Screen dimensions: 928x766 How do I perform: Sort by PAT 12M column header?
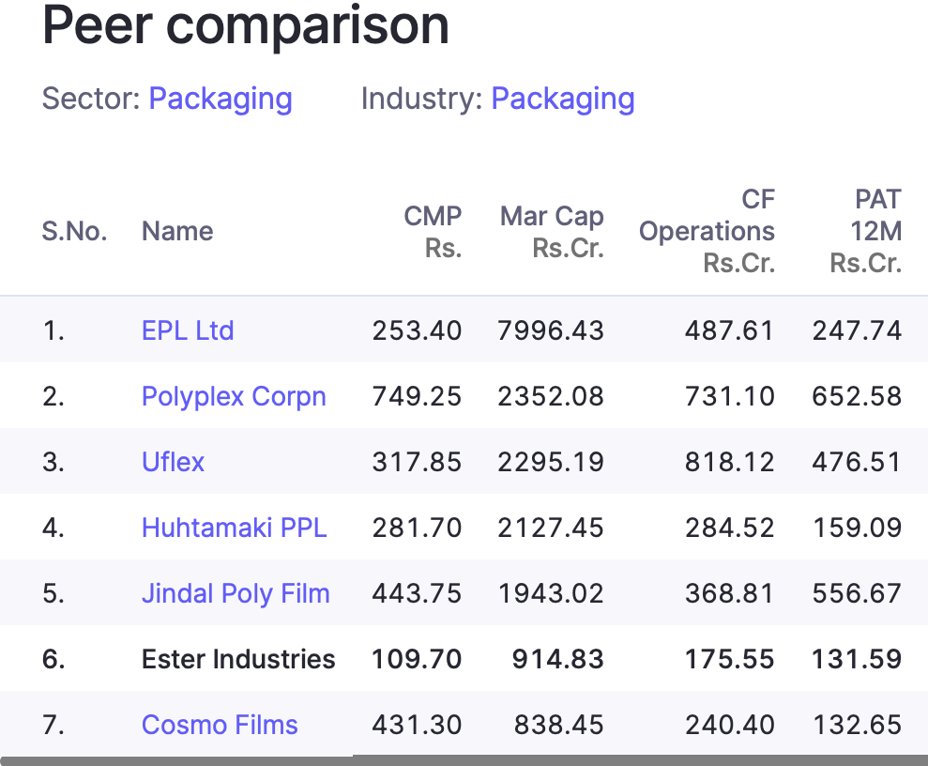point(865,231)
